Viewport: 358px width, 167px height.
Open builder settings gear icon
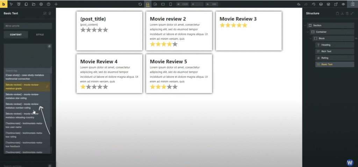41,4
